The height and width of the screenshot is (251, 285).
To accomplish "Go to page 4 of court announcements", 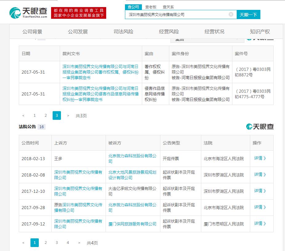I will click(x=68, y=243).
